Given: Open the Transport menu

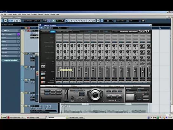Looking at the screenshot, I should click(x=34, y=14).
